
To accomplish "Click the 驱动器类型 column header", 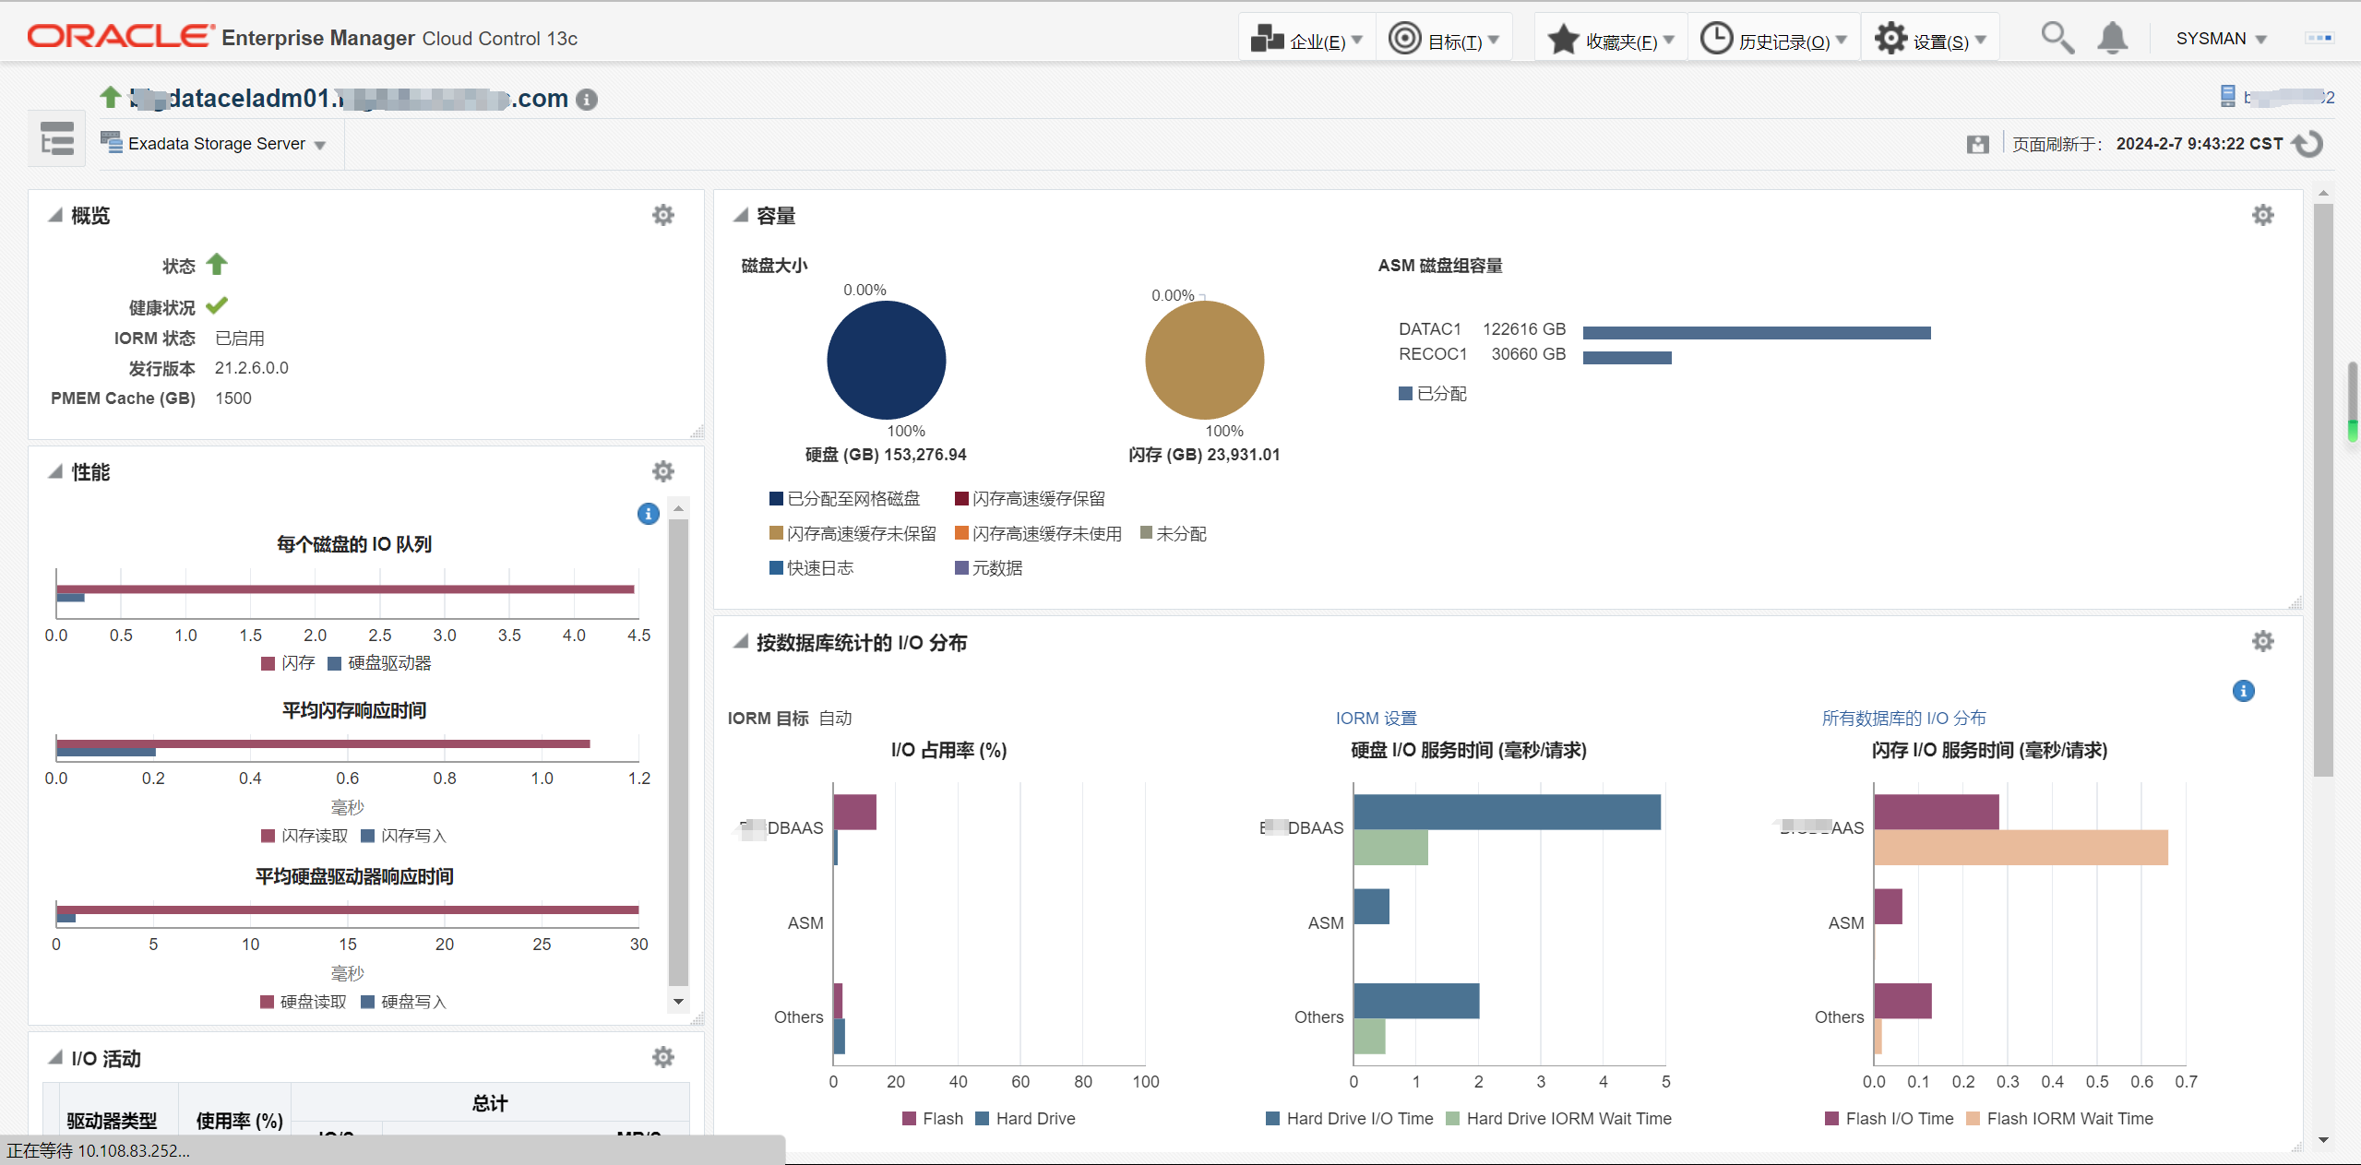I will (112, 1120).
